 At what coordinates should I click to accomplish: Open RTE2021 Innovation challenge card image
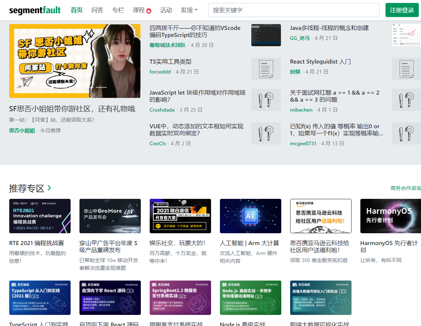(40, 216)
